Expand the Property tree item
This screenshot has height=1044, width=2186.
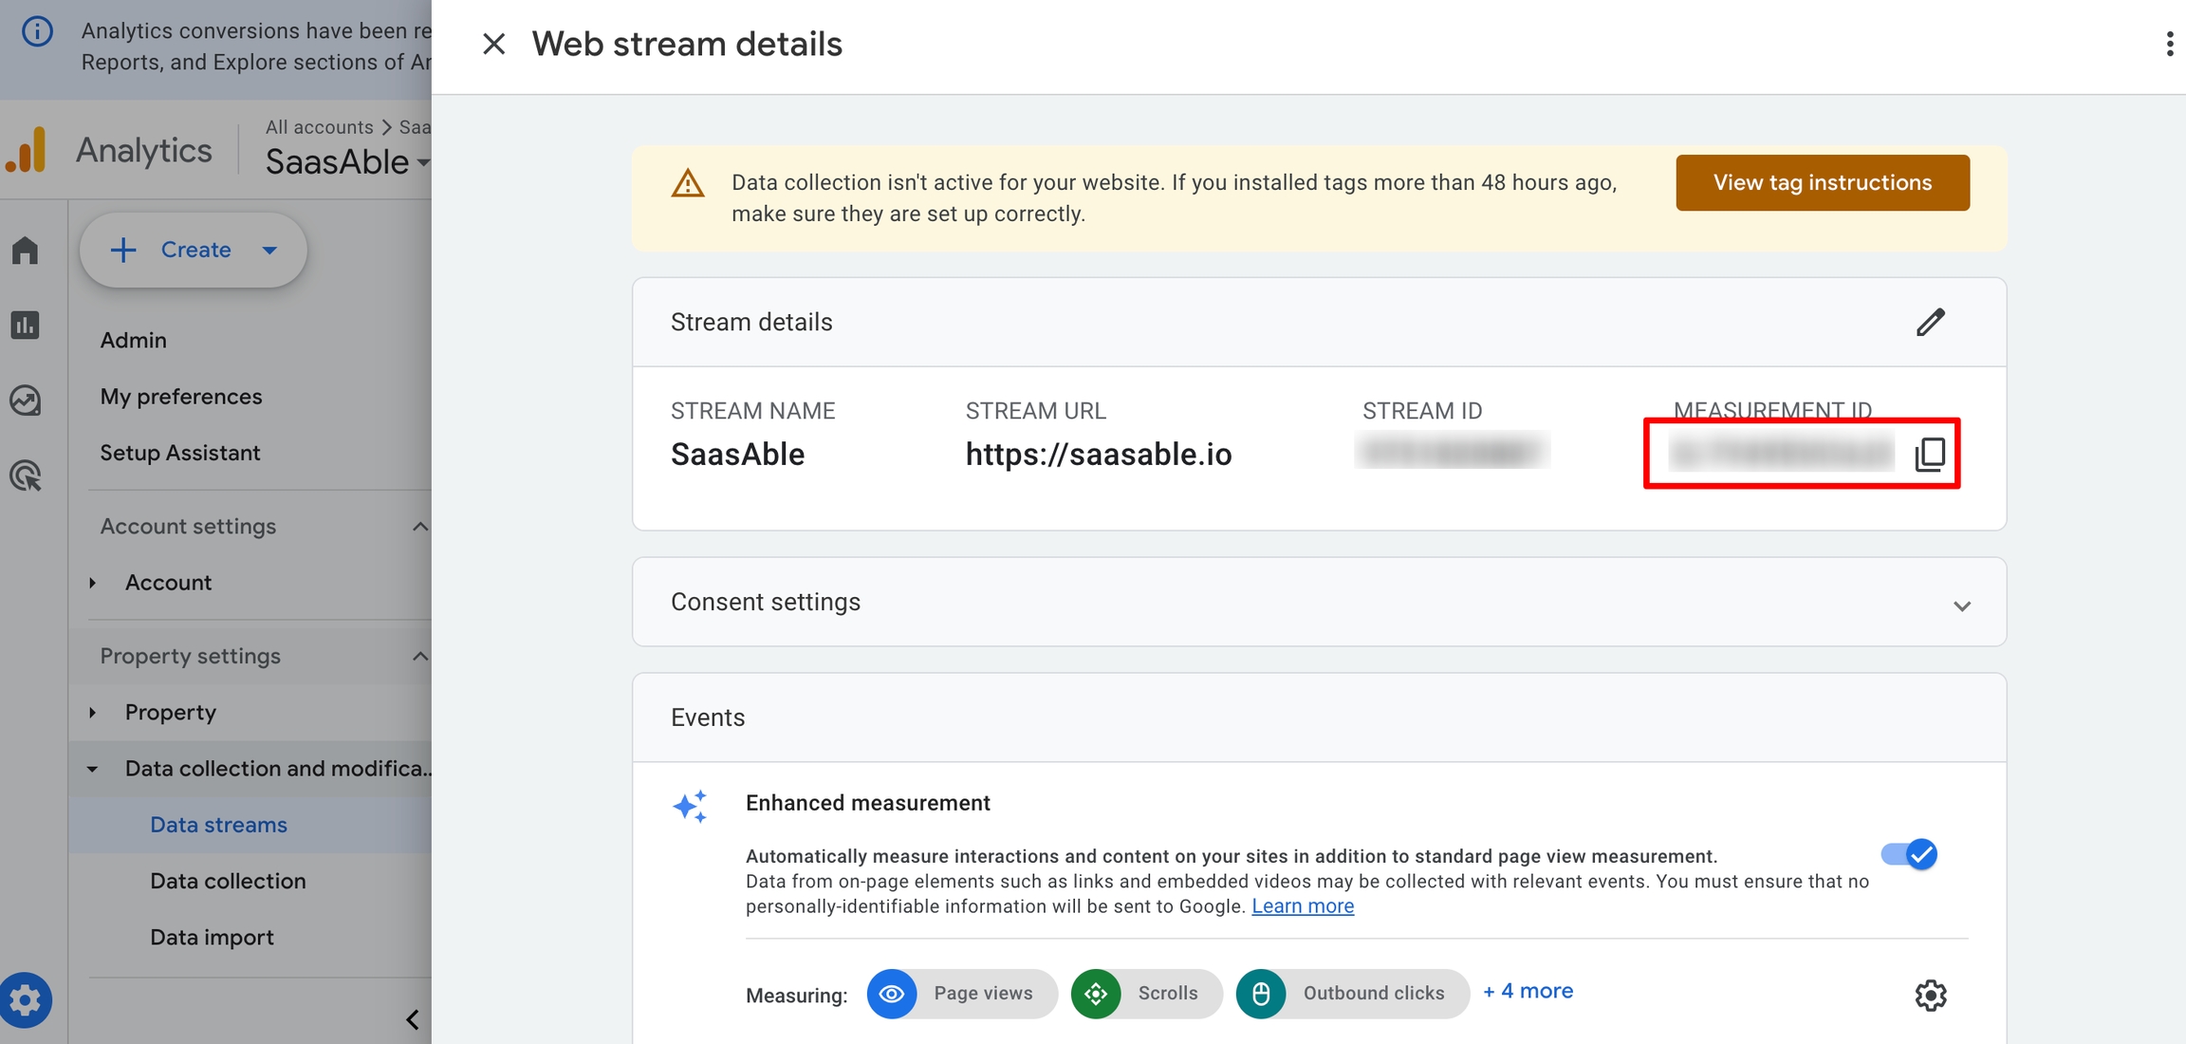click(x=93, y=713)
